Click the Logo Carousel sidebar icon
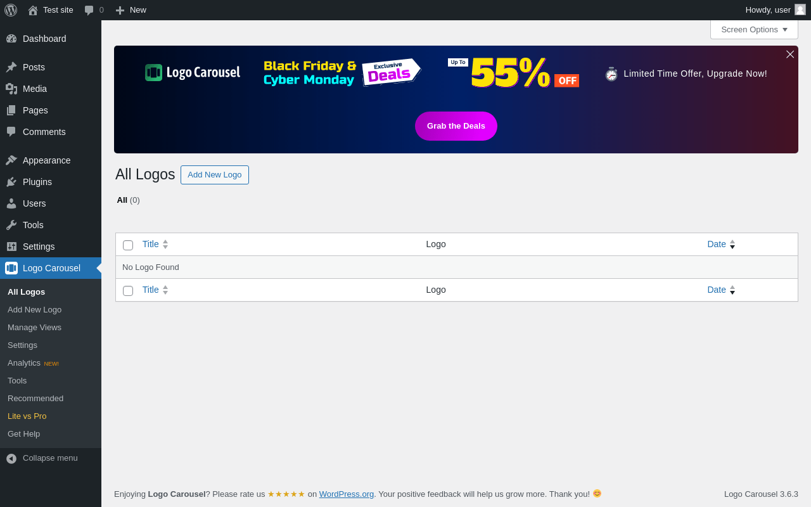The width and height of the screenshot is (811, 507). coord(11,268)
